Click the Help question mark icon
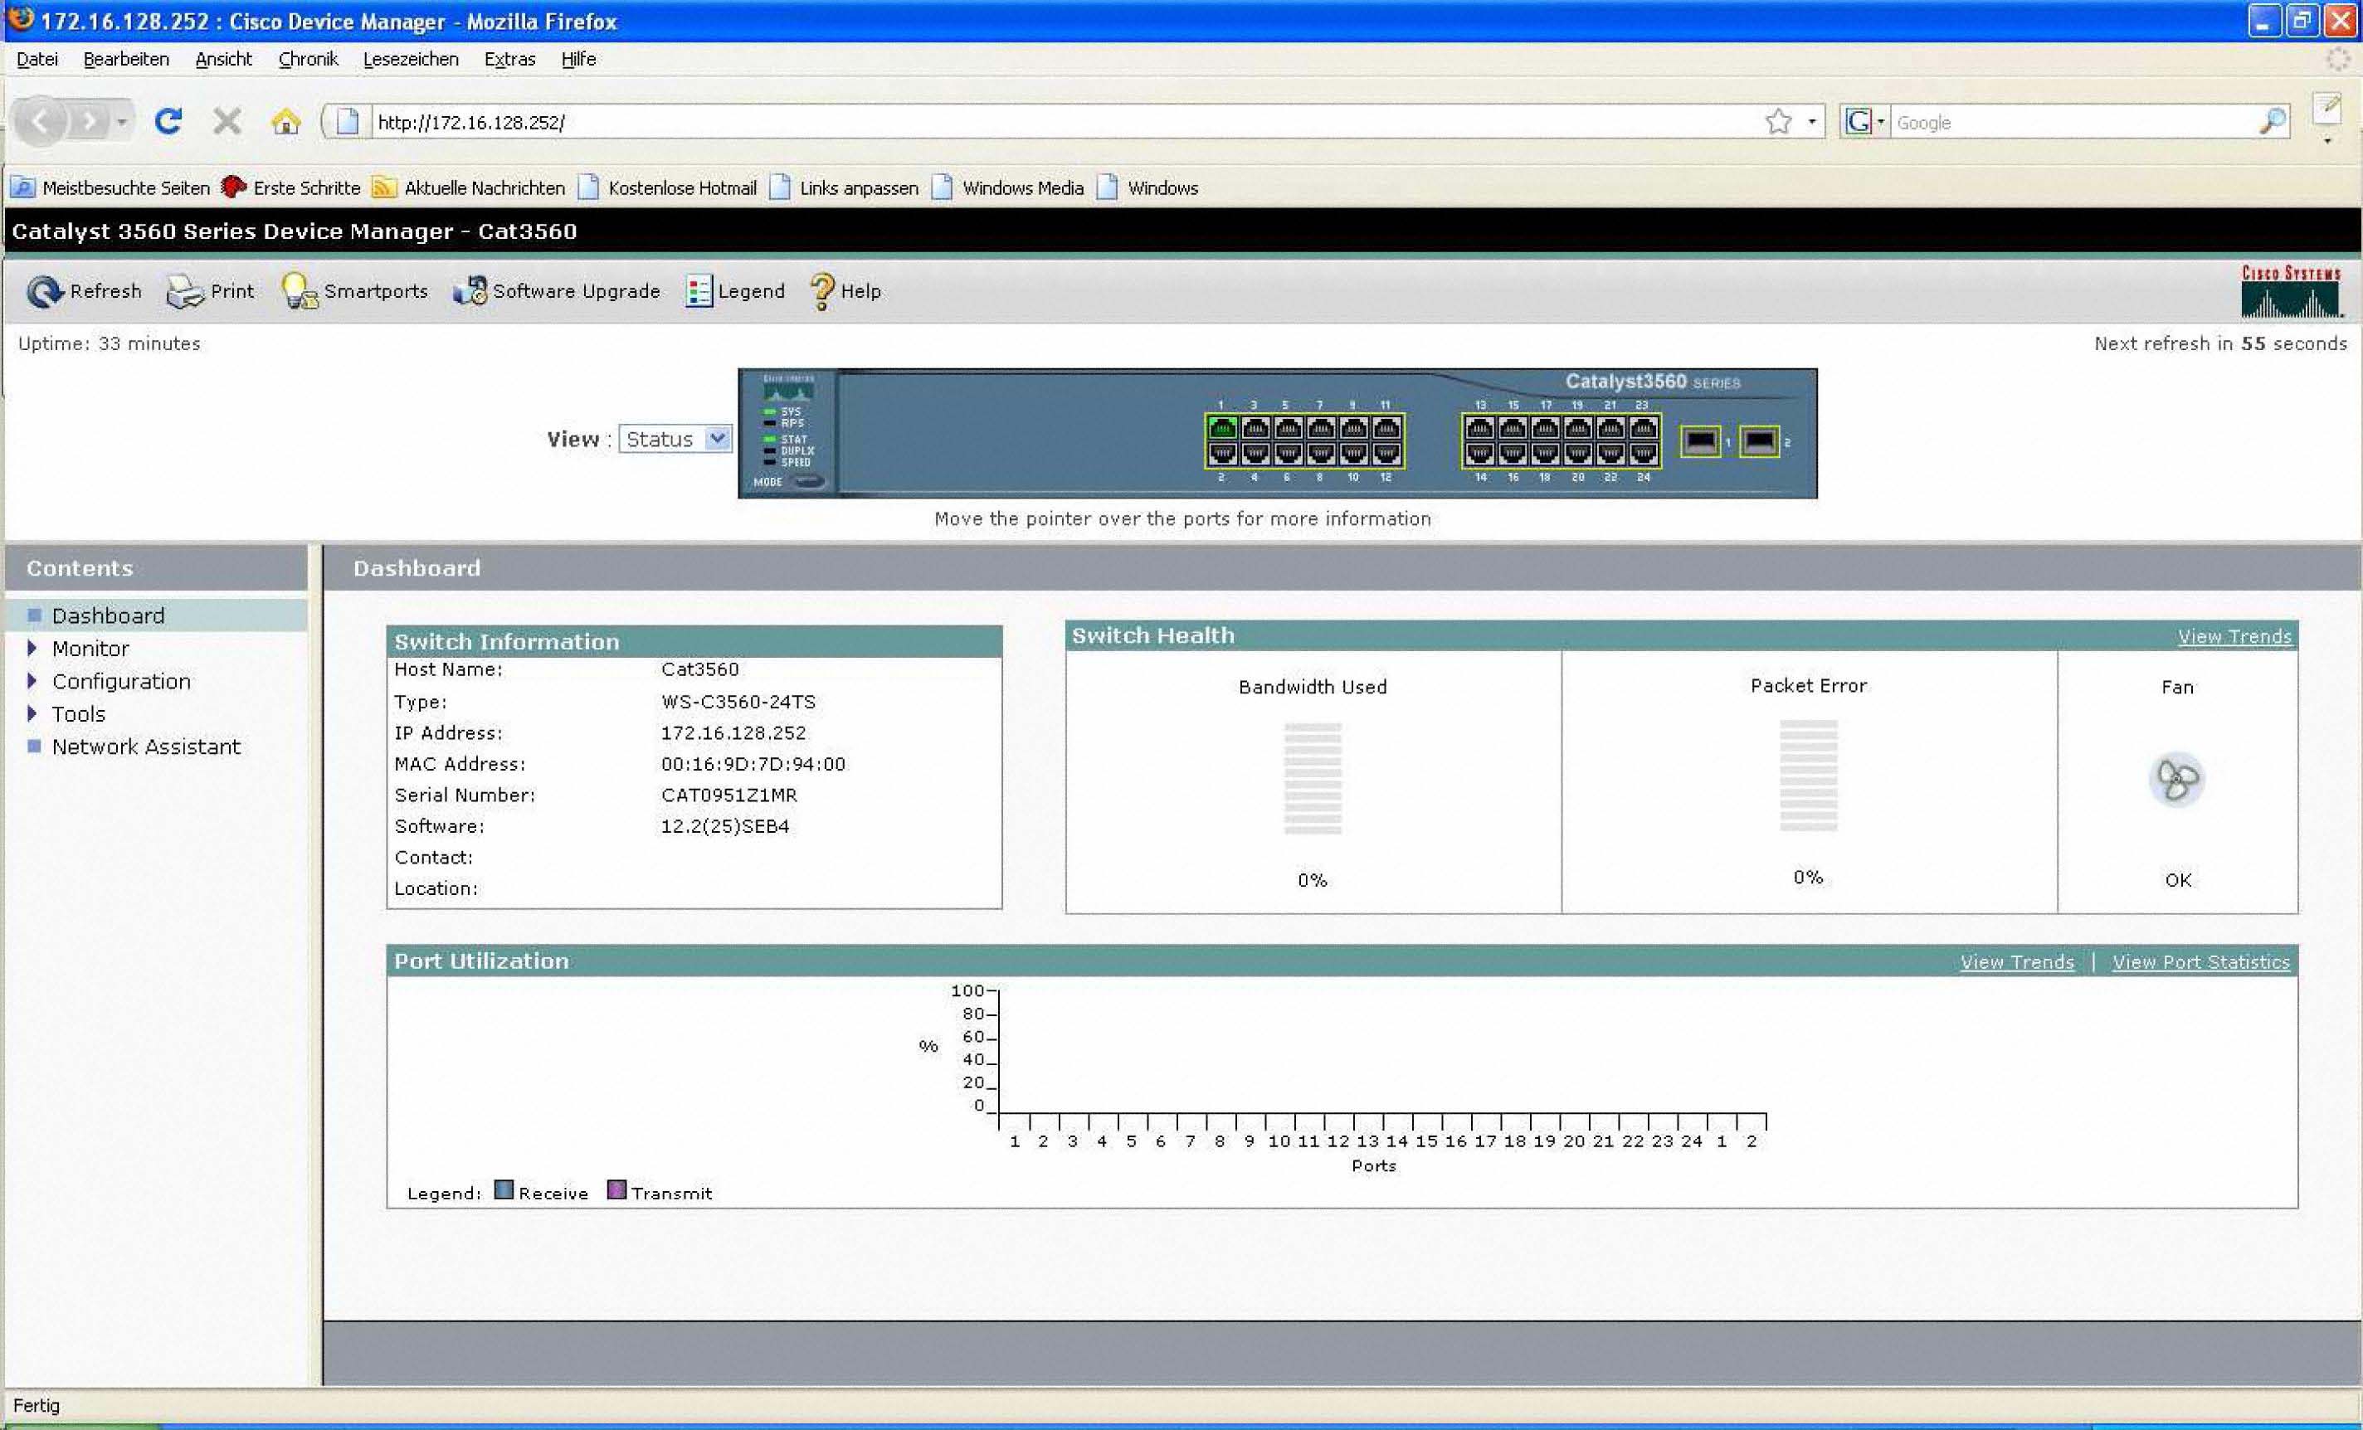The image size is (2363, 1430). click(x=822, y=291)
